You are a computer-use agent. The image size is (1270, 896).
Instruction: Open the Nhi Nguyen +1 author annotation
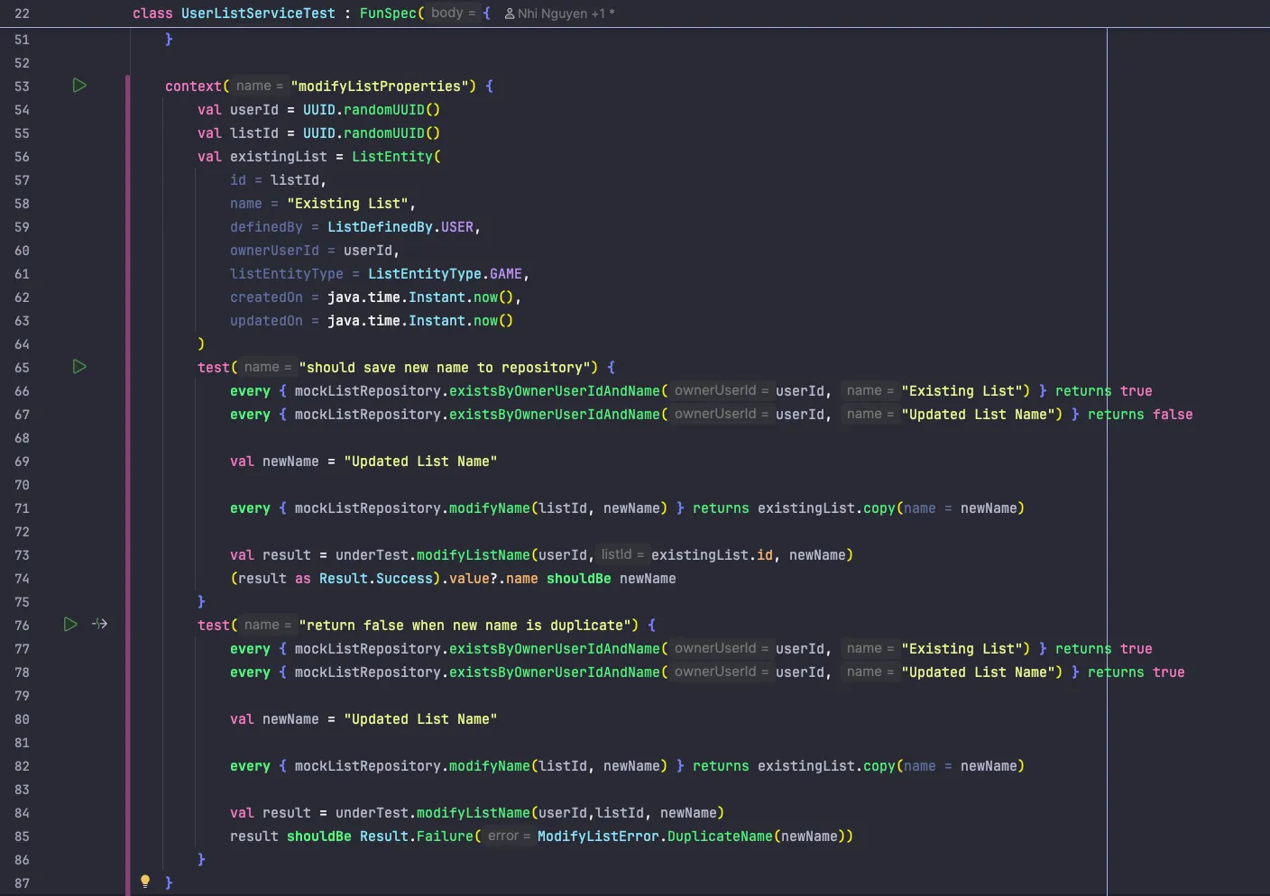tap(559, 14)
